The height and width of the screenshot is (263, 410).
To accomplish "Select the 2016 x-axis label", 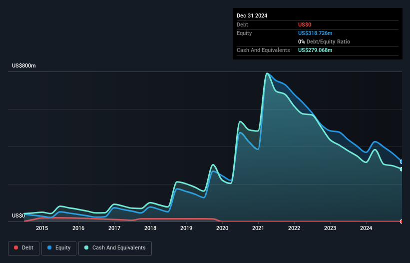I will [x=78, y=228].
